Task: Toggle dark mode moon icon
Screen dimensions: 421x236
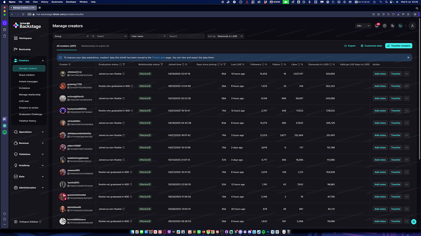Action: coord(400,26)
